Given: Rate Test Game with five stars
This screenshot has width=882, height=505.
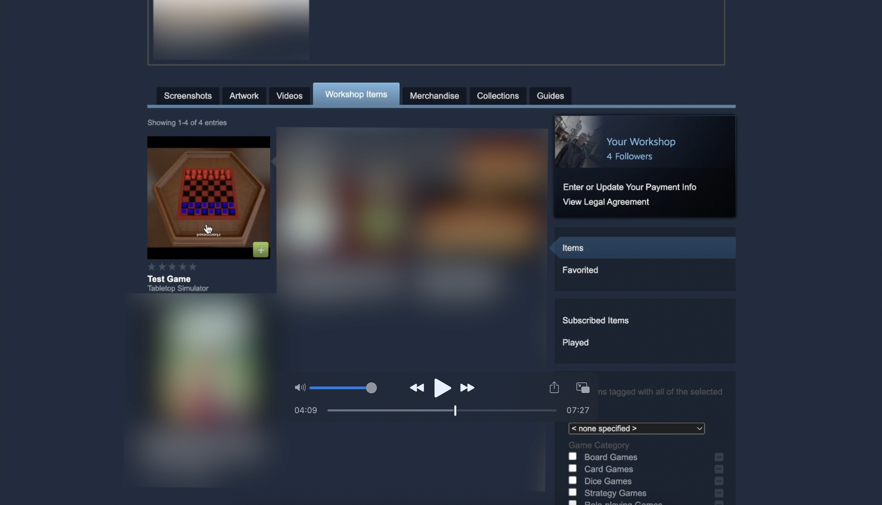Looking at the screenshot, I should pyautogui.click(x=193, y=266).
